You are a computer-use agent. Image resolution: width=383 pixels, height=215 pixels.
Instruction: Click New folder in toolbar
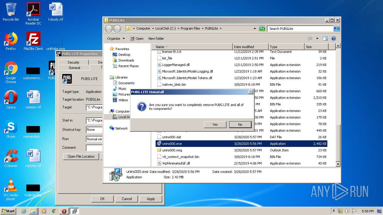click(x=156, y=39)
